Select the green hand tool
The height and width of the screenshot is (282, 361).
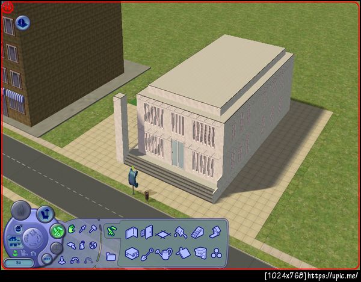72,229
